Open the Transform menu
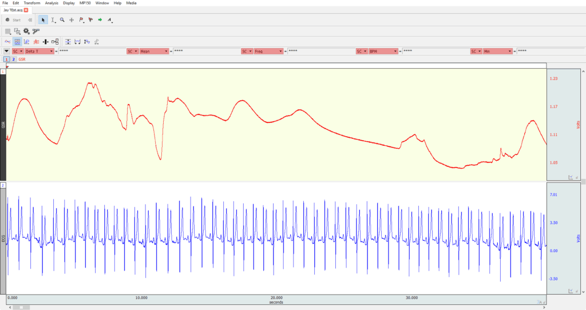 [32, 3]
